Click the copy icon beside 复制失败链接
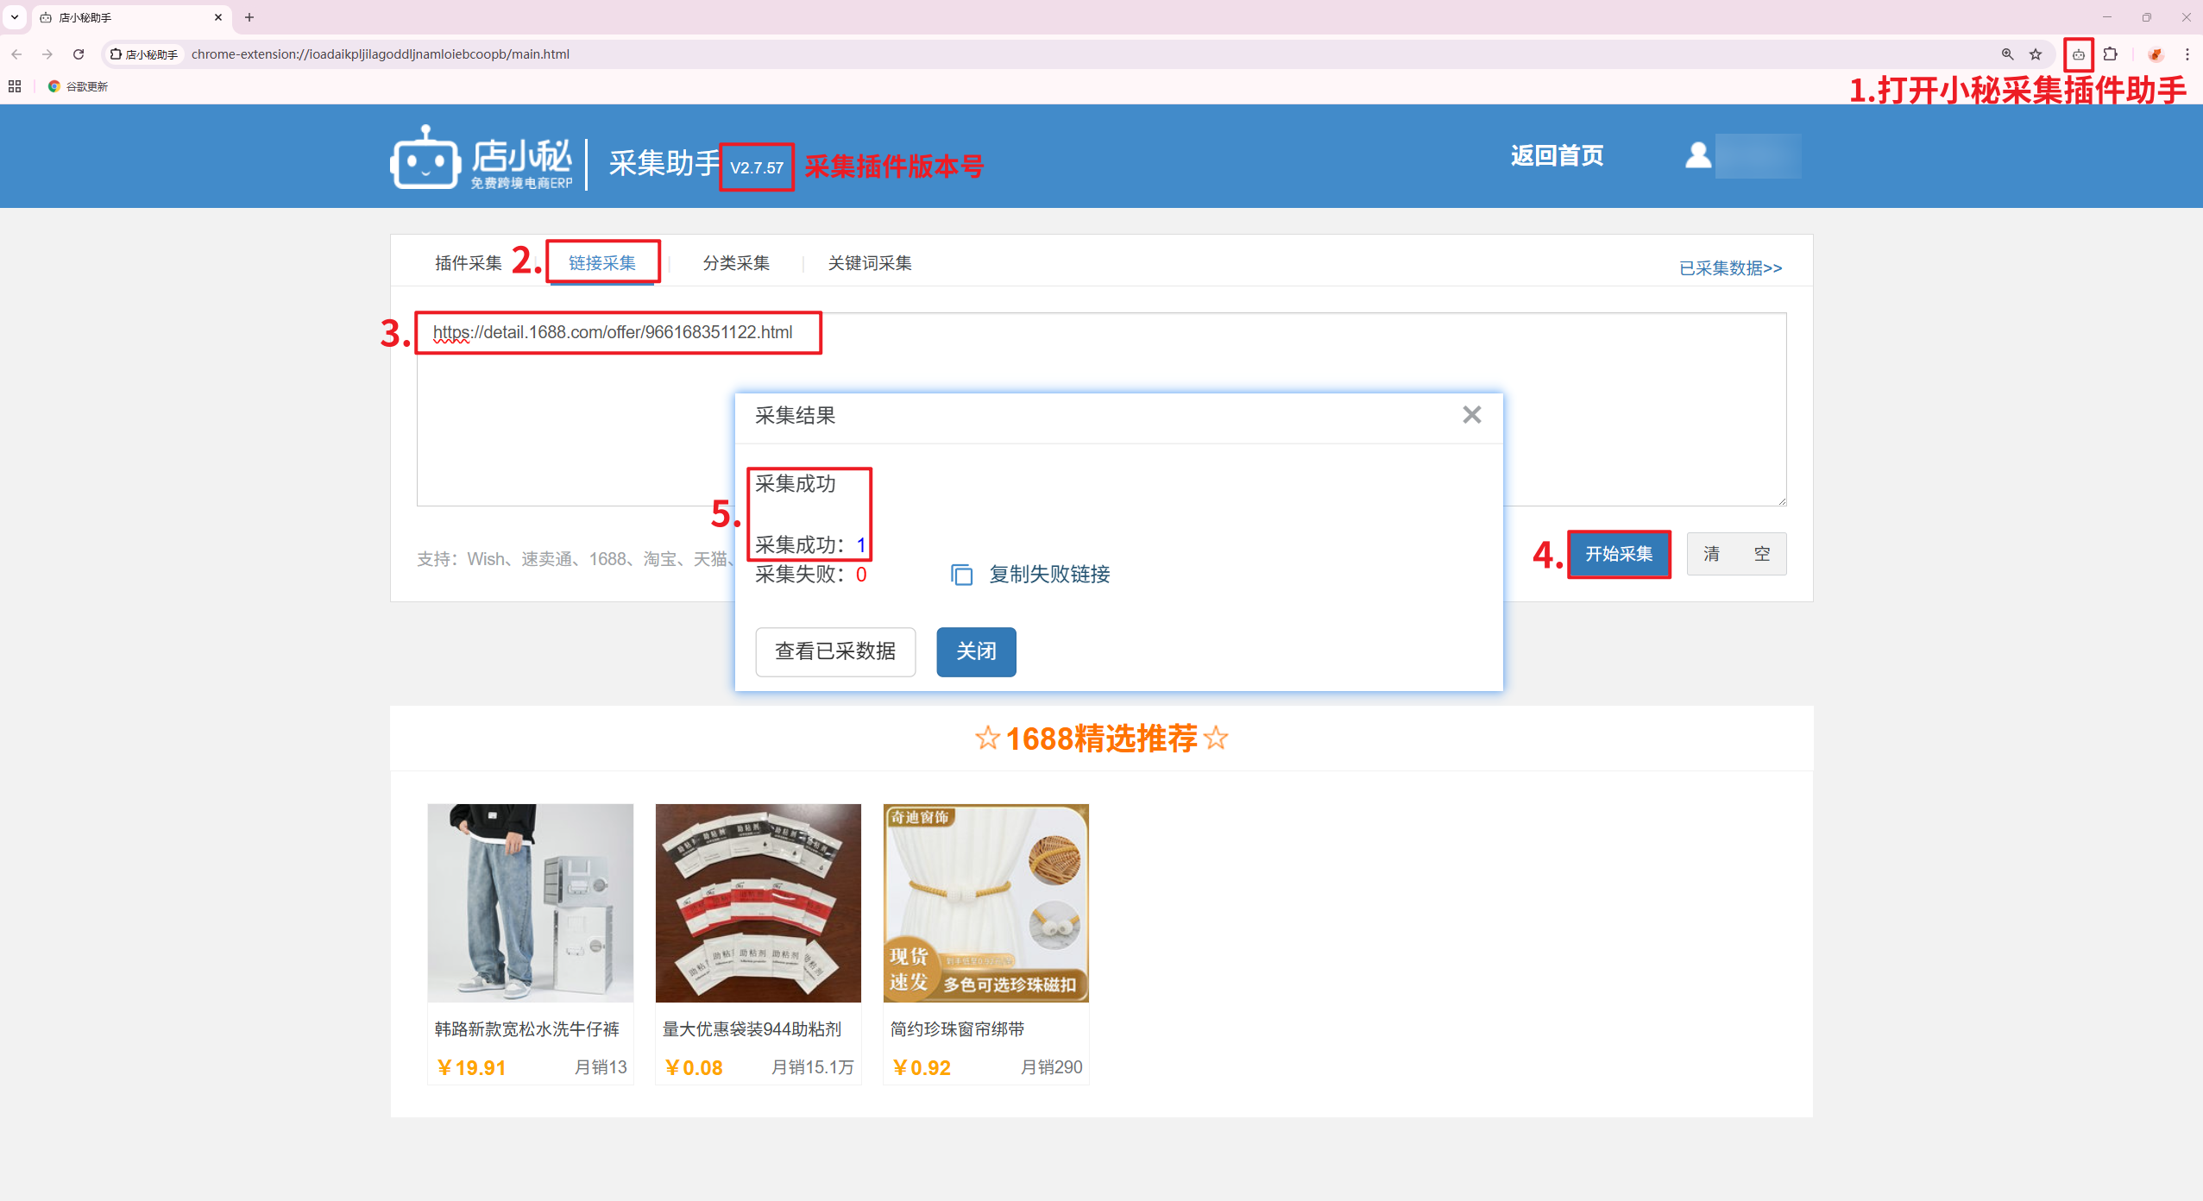The width and height of the screenshot is (2203, 1201). [961, 575]
